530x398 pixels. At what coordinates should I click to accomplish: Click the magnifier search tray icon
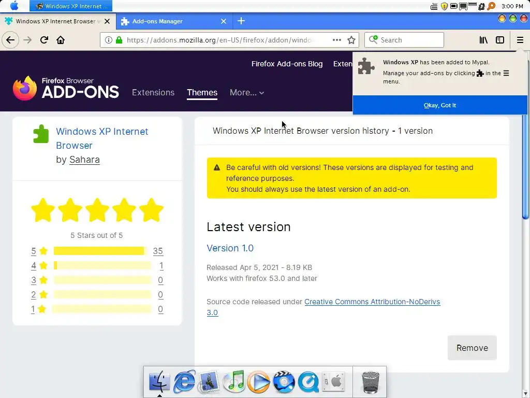(x=491, y=6)
